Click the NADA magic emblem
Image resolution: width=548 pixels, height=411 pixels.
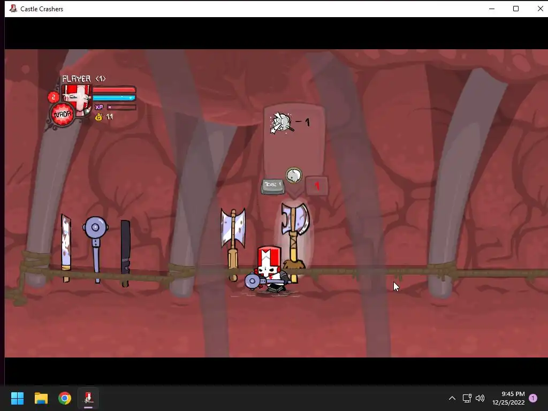coord(63,115)
